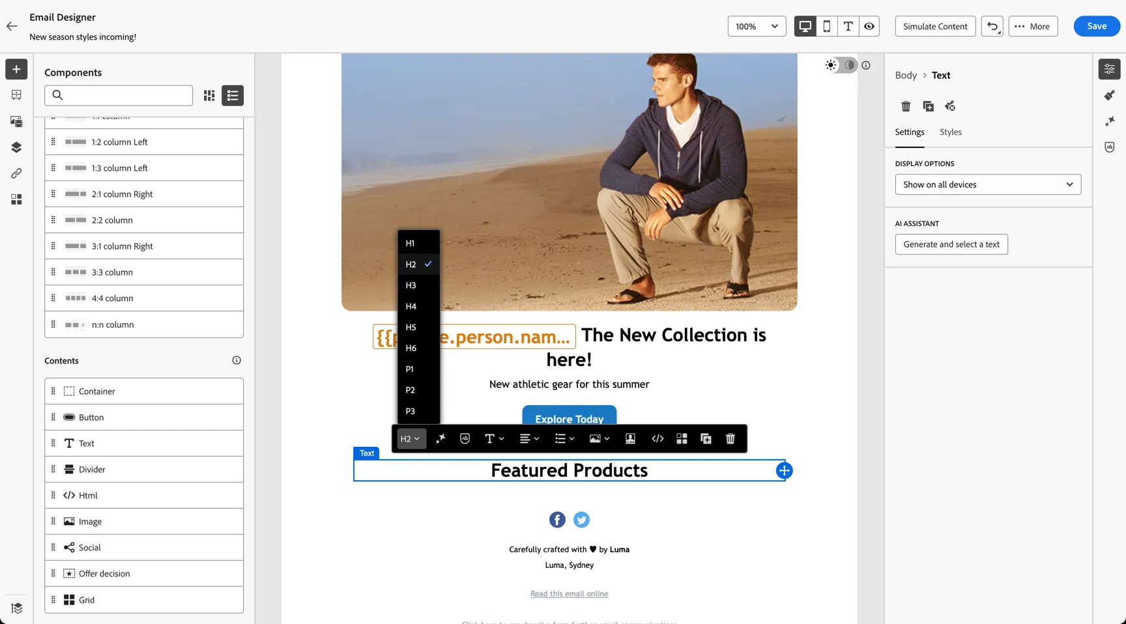1126x624 pixels.
Task: Select plain text view mode
Action: click(x=848, y=26)
